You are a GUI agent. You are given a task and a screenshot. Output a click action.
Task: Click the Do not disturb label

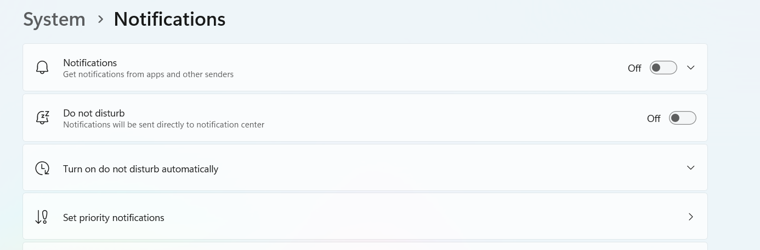(94, 113)
